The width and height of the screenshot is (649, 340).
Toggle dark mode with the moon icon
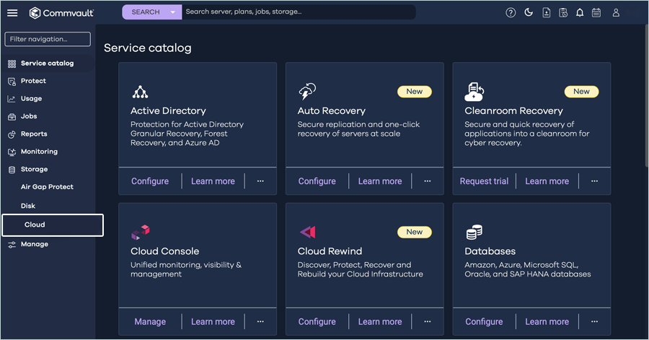pos(528,12)
